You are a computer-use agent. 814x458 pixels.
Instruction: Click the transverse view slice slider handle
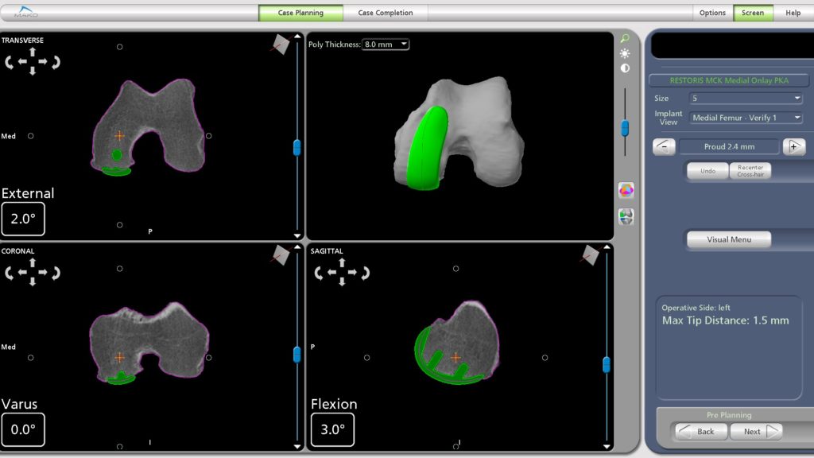click(x=297, y=147)
